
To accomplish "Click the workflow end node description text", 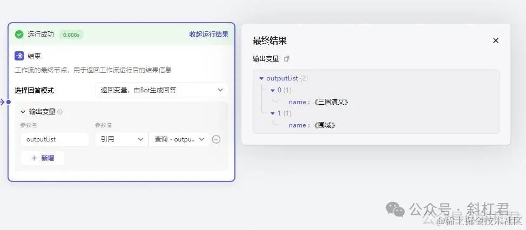I will click(93, 70).
